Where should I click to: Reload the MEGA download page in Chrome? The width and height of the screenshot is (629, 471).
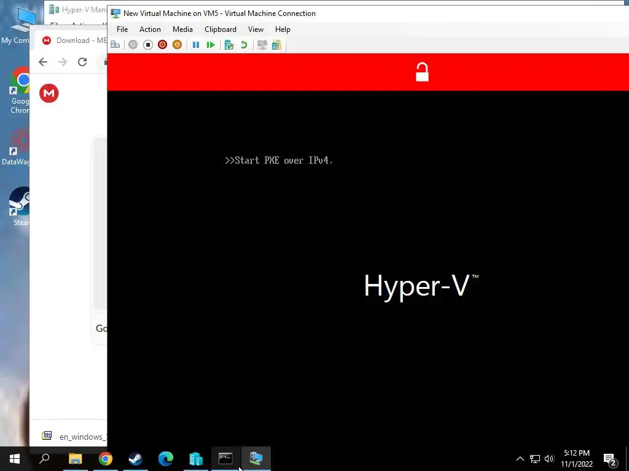tap(82, 62)
